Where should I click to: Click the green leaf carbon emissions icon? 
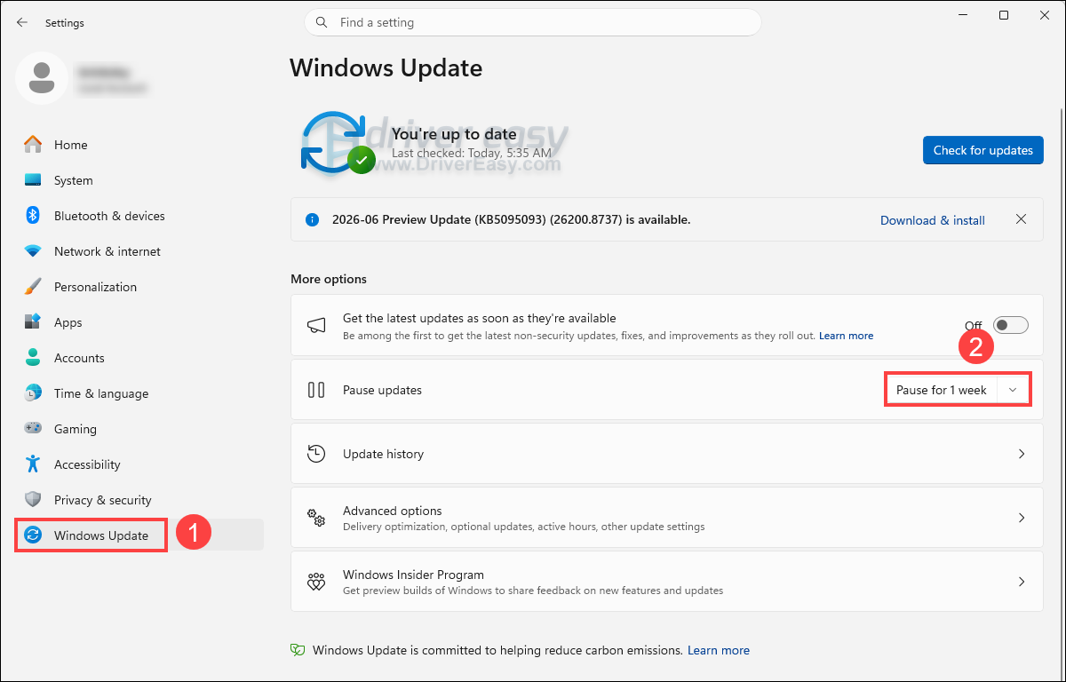tap(298, 650)
